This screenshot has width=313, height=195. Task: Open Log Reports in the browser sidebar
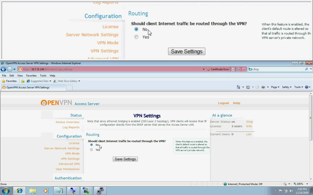(x=71, y=127)
